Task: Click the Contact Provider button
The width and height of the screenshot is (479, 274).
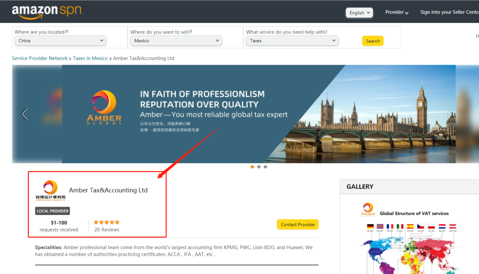Action: pos(298,224)
